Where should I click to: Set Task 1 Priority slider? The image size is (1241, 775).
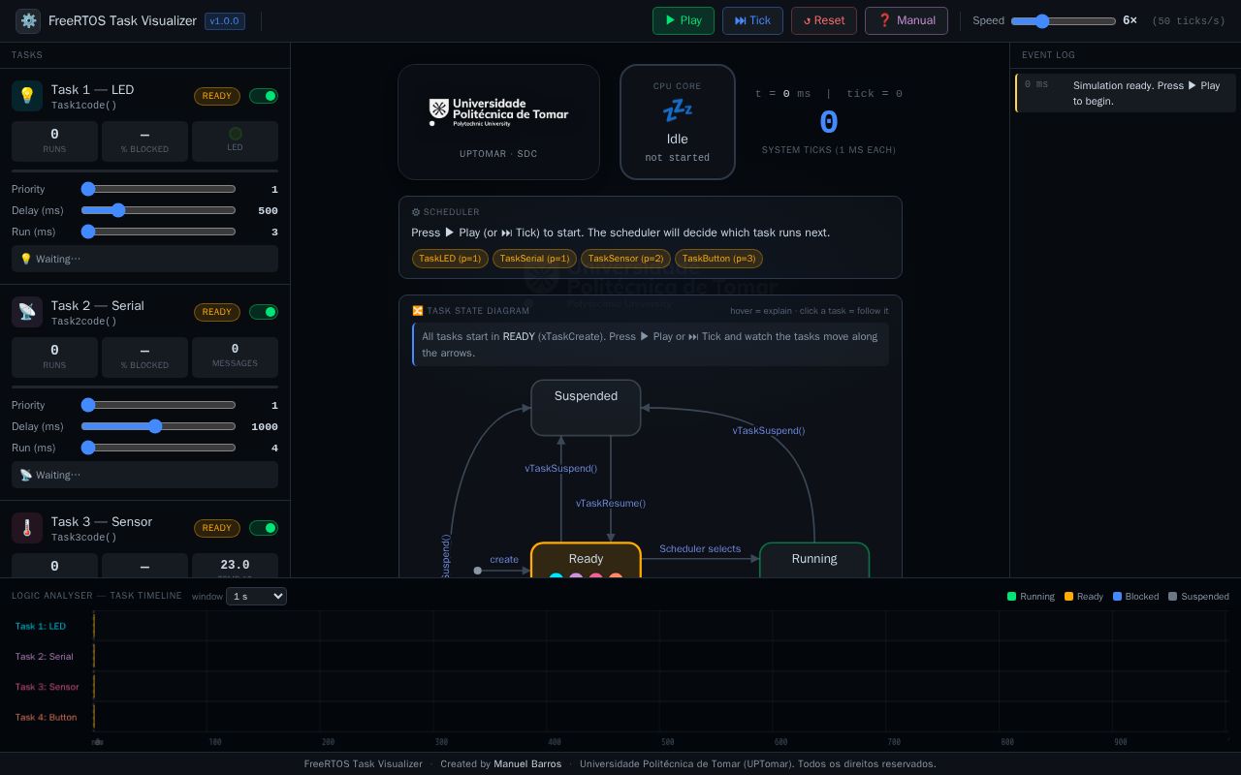[158, 189]
